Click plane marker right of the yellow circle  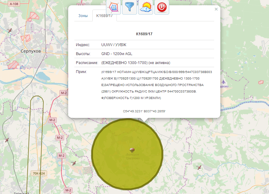tap(199, 167)
